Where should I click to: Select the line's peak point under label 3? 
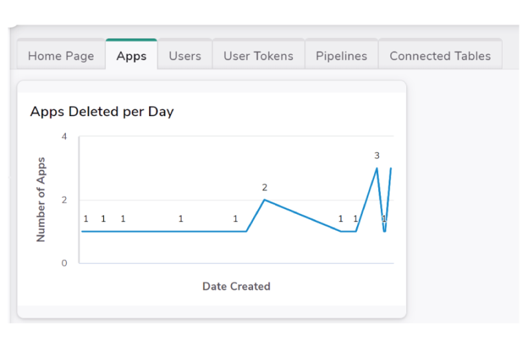pyautogui.click(x=376, y=168)
